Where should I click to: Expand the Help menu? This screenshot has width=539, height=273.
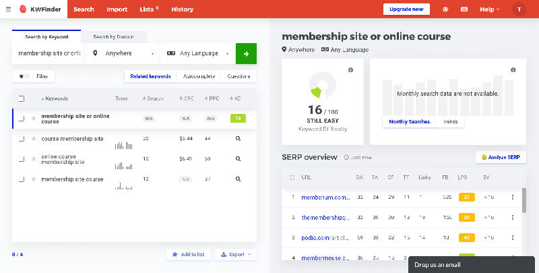[490, 9]
